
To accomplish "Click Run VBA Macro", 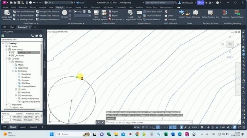I will point(151,20).
